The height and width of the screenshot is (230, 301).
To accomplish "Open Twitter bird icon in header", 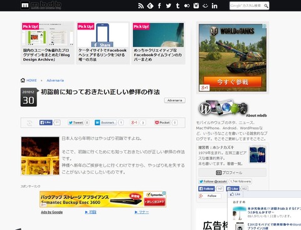I will pyautogui.click(x=169, y=6).
